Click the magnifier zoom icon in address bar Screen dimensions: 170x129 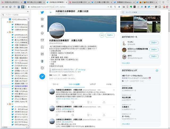115,7
